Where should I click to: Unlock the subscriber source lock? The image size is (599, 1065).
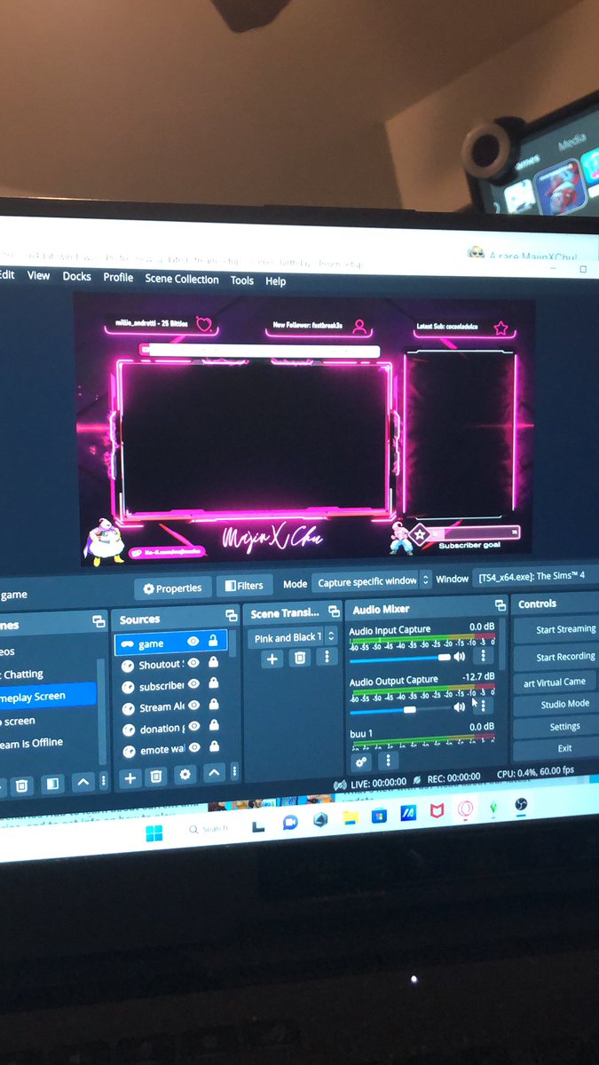[x=214, y=682]
